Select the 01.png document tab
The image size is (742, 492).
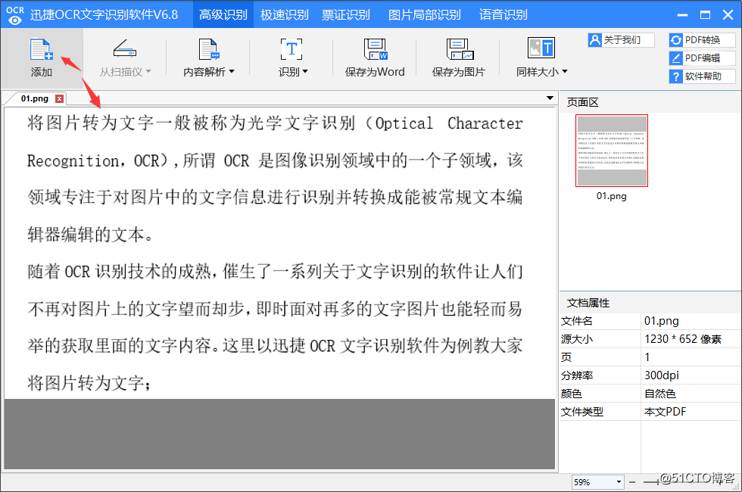click(35, 98)
